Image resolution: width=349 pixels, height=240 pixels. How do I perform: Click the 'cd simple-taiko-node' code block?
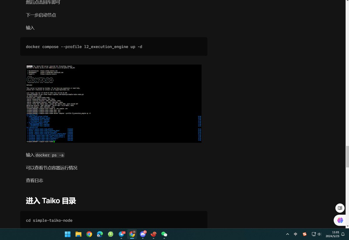click(114, 220)
